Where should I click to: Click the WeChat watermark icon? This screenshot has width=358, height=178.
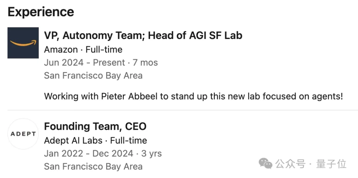[x=266, y=163]
